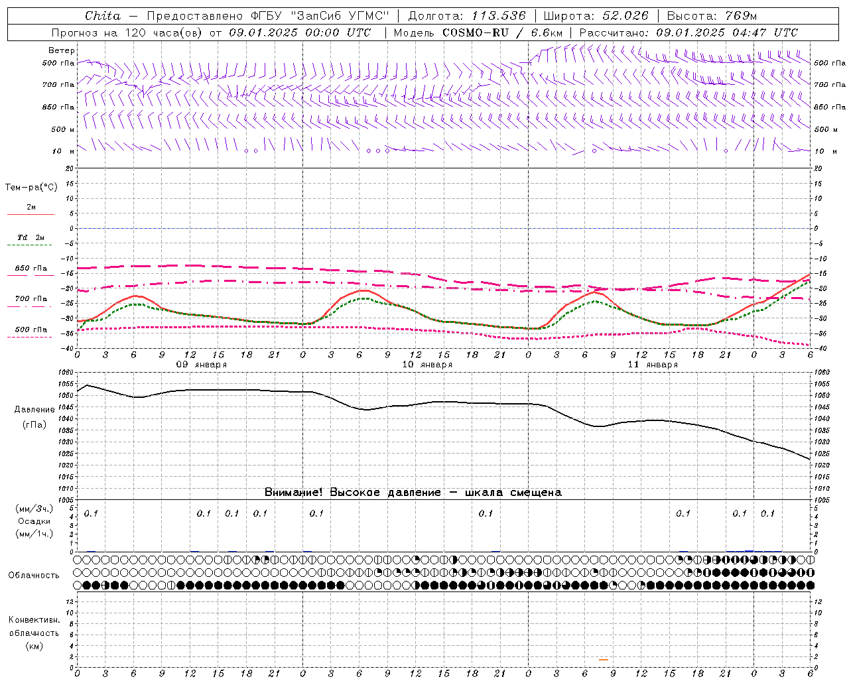Screen dimensions: 849x679
Task: Select the "Предоставлено ФГБУ ЗапСиб УГМС" provider text
Action: (x=267, y=16)
